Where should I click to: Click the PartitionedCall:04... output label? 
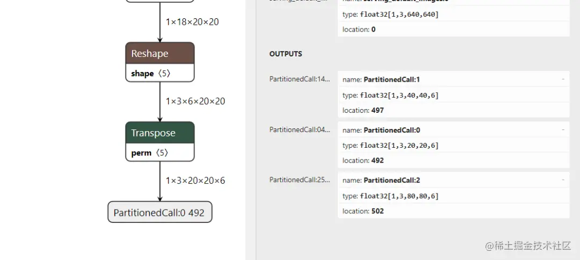click(300, 129)
